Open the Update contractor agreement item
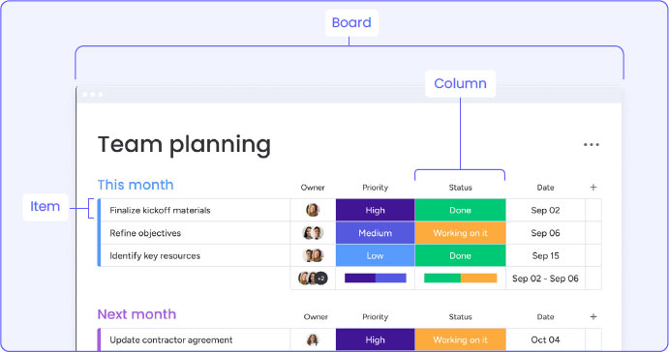The image size is (669, 352). 171,340
